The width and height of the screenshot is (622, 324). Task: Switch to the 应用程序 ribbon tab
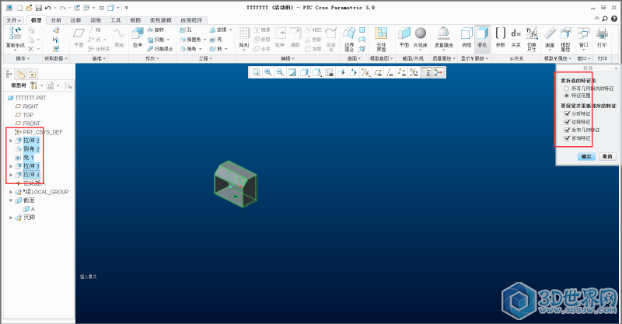191,20
